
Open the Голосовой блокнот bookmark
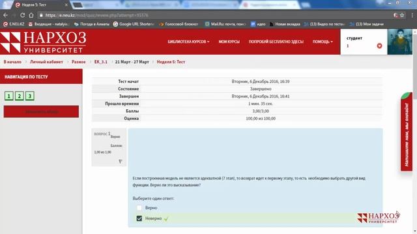179,24
